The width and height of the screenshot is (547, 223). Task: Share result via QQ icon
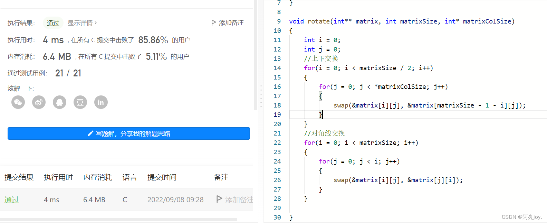pos(59,102)
